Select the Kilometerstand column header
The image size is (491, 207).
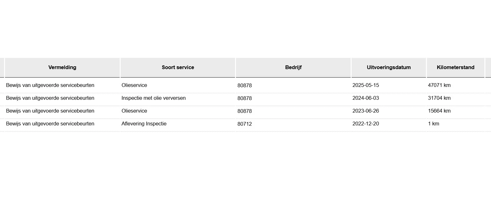455,67
